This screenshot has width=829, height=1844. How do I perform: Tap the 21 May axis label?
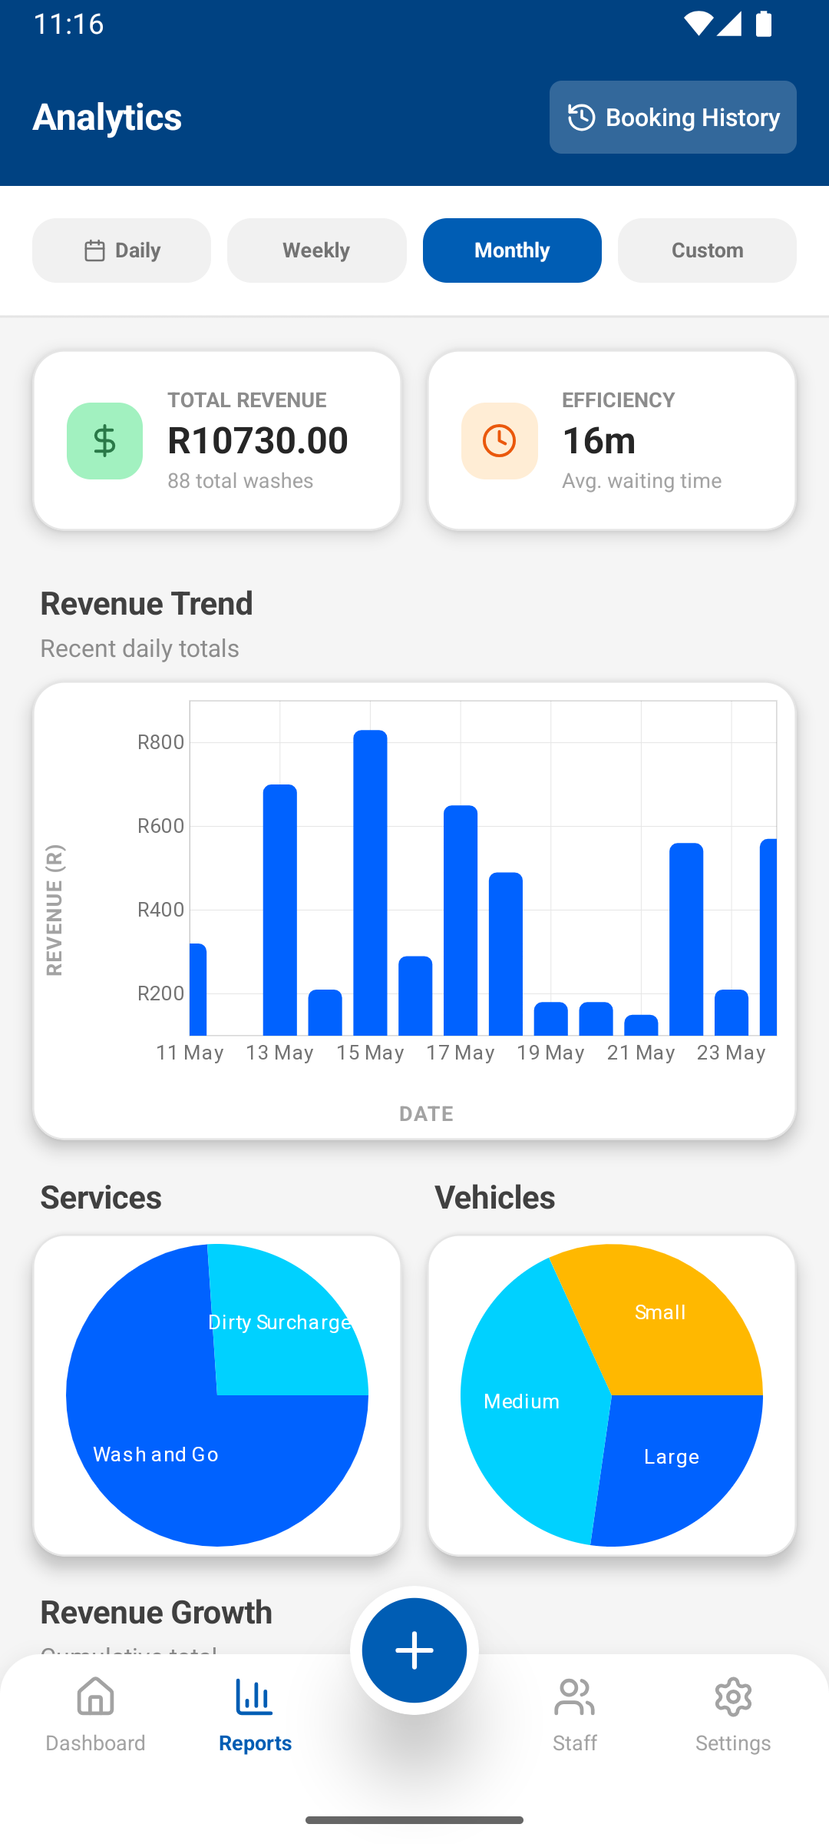(641, 1053)
